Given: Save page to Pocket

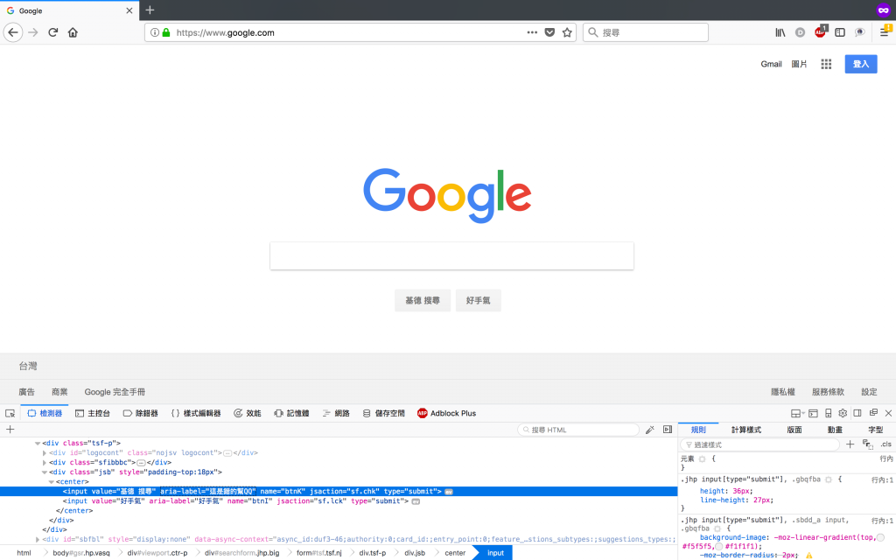Looking at the screenshot, I should [x=549, y=32].
